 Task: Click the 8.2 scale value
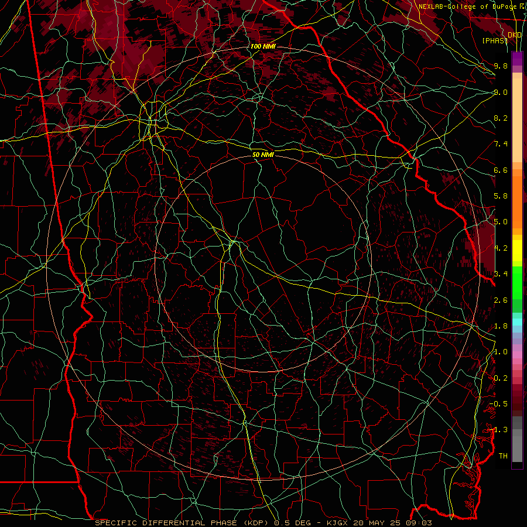[501, 118]
